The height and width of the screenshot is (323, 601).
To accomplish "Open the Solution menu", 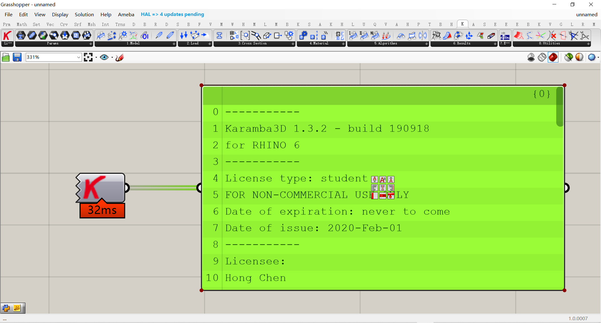I will (84, 14).
